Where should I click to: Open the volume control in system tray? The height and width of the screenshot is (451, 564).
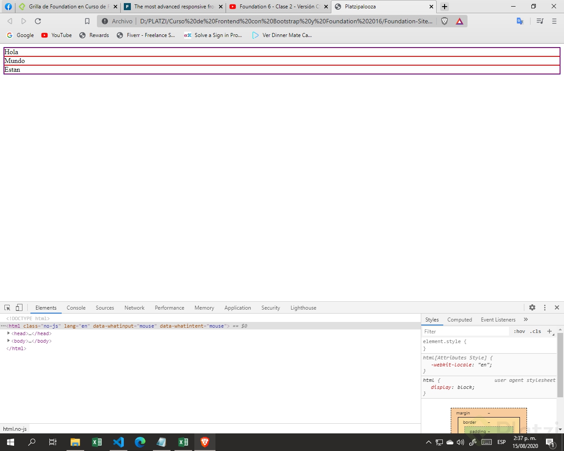coord(460,442)
